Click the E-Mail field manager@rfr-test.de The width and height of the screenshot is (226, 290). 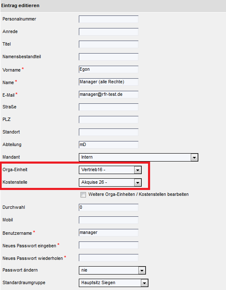coord(109,95)
